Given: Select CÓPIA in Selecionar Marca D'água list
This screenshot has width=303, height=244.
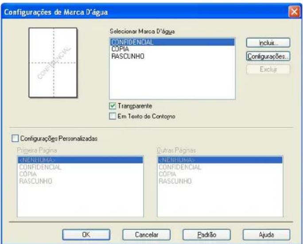Looking at the screenshot, I should [x=172, y=49].
